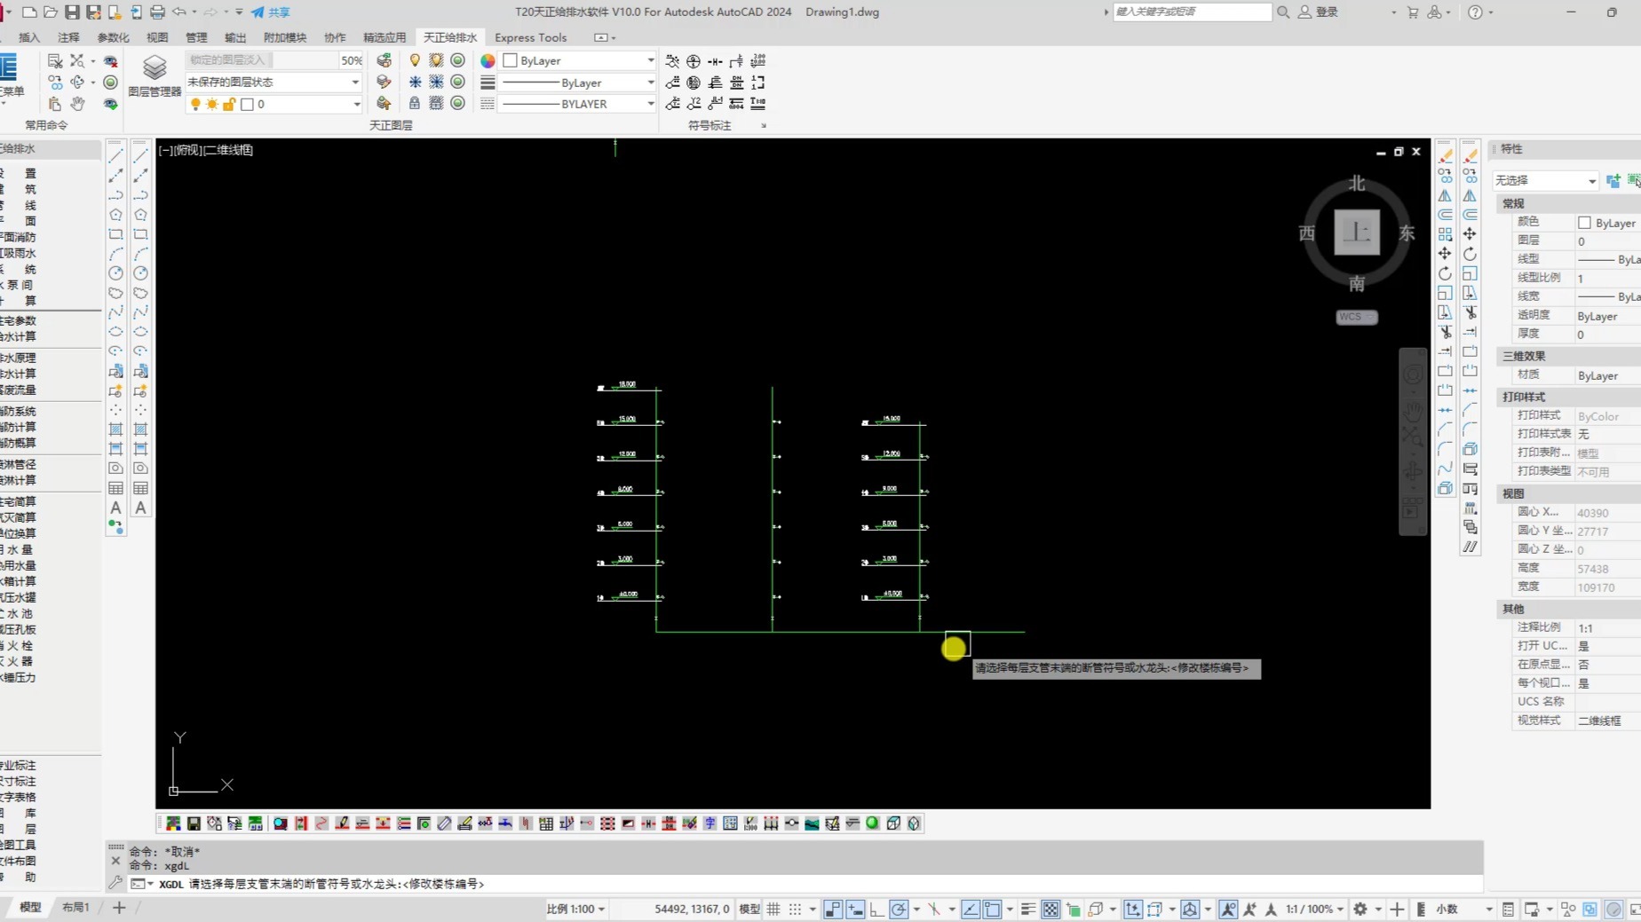The width and height of the screenshot is (1641, 922).
Task: Click the keyword search box in title bar
Action: [x=1192, y=12]
